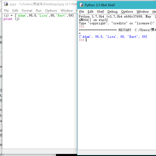The width and height of the screenshot is (156, 156).
Task: Open File menu in q.py editor
Action: [6, 11]
